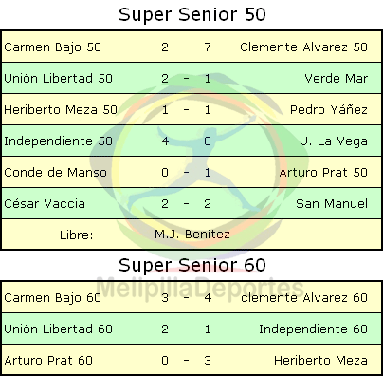Viewport: 383px width, 376px height.
Task: Click the Unión Libertad 50 row
Action: [x=191, y=78]
